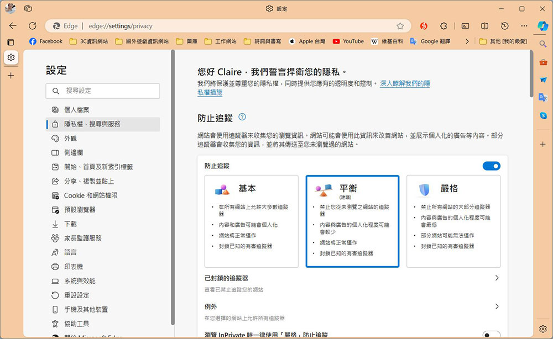Open the 圖庫 bookmark folder
The width and height of the screenshot is (553, 339).
[x=186, y=41]
